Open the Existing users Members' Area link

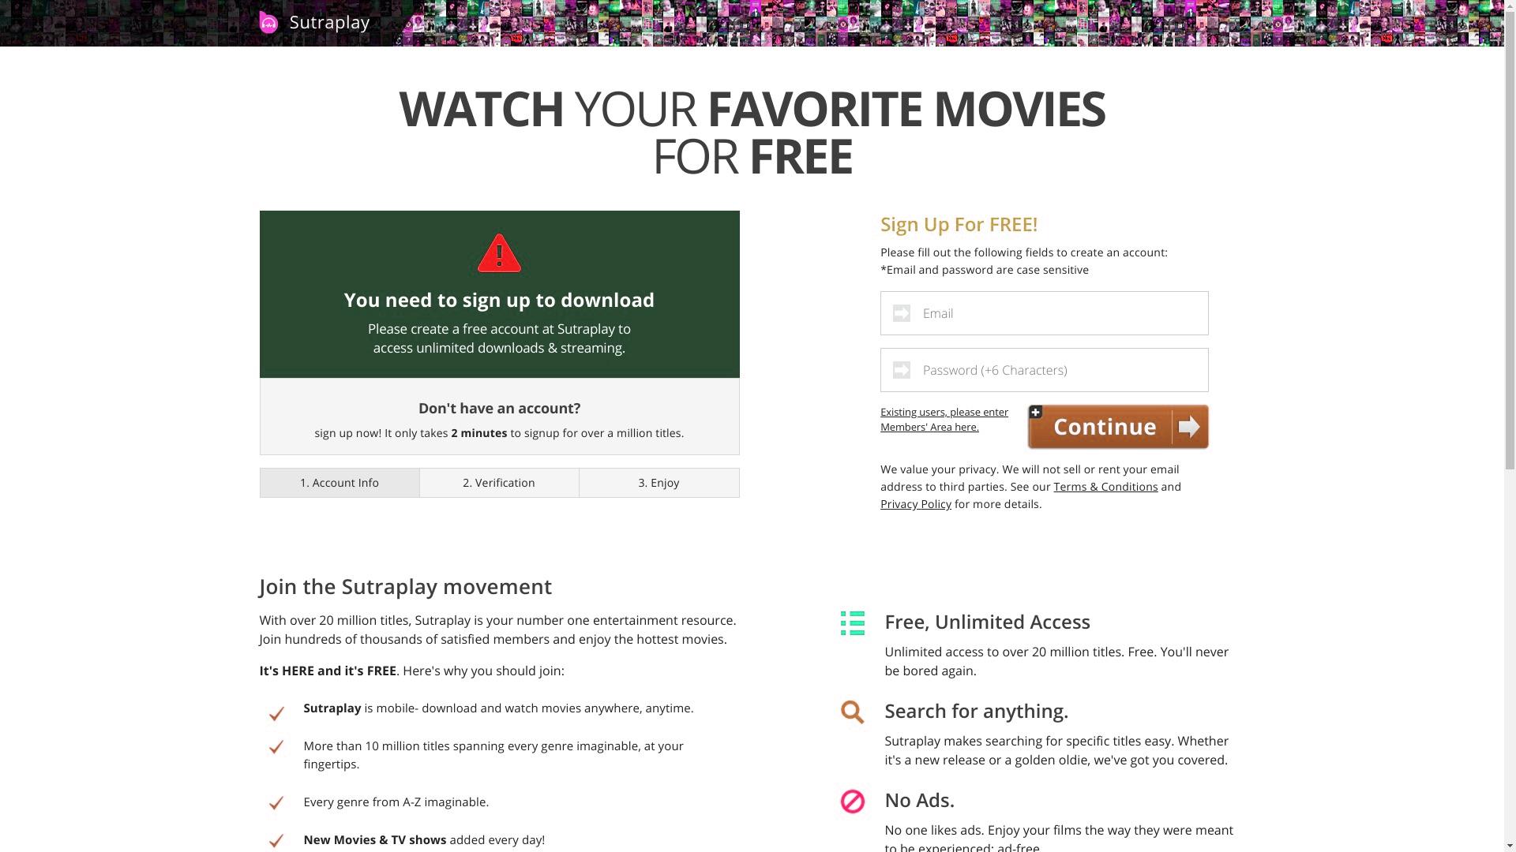(x=944, y=420)
